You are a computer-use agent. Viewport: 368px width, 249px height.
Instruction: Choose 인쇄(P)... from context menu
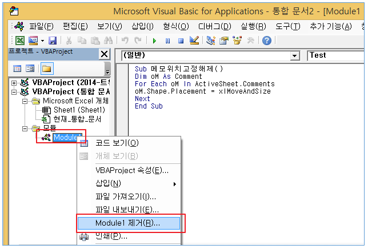(129, 236)
